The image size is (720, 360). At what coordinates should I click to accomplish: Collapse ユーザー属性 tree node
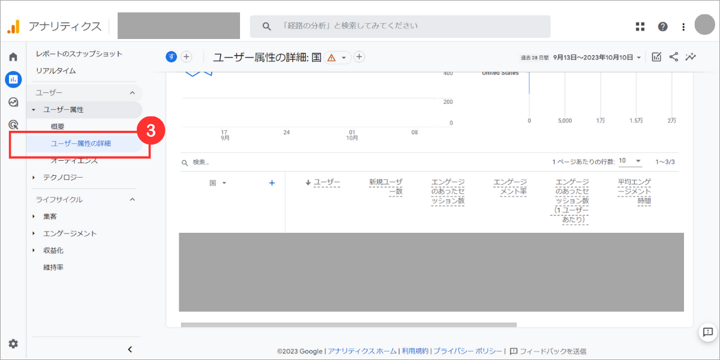click(x=34, y=110)
